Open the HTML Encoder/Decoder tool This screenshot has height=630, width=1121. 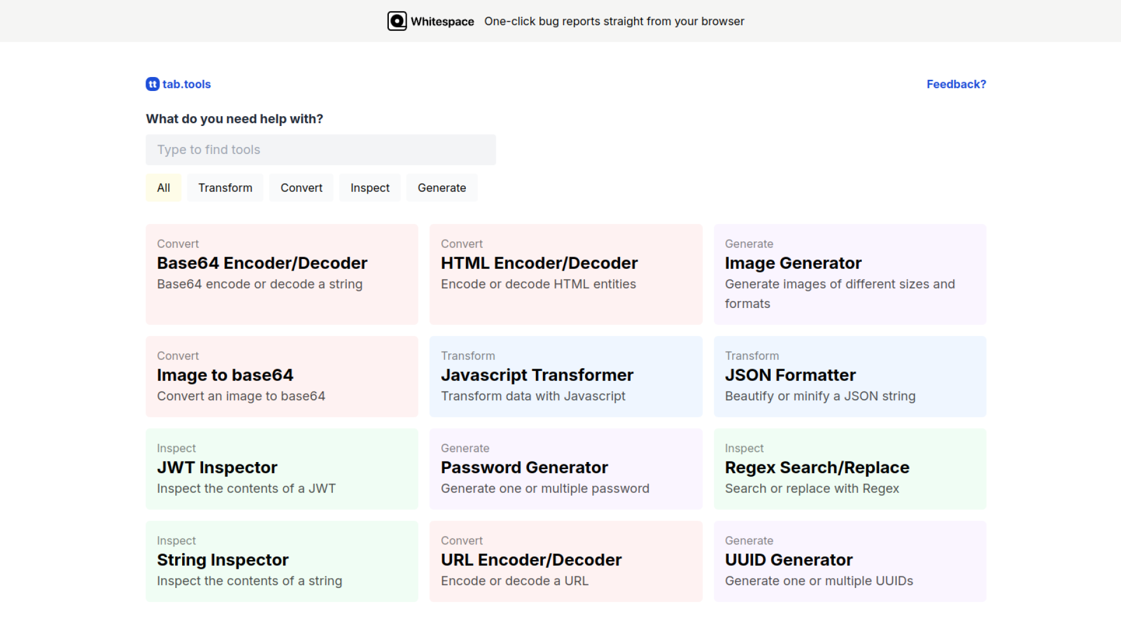click(565, 274)
